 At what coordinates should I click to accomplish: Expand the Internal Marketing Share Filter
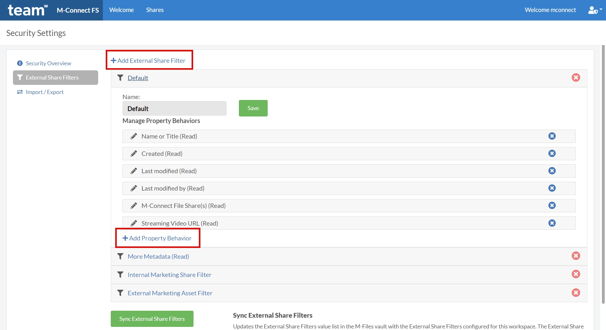coord(169,274)
